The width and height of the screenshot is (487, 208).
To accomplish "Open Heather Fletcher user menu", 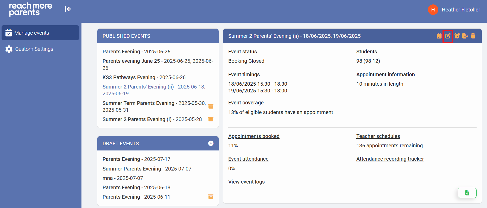I will [454, 10].
